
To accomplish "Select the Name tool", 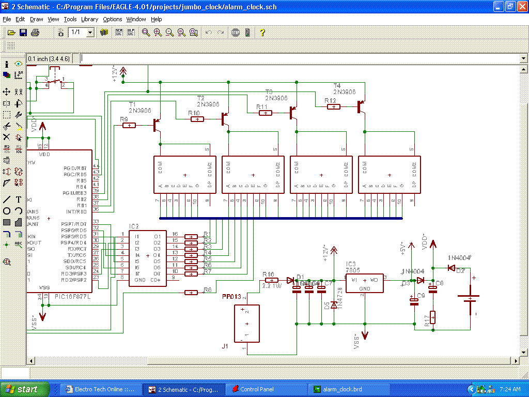I will coord(6,148).
